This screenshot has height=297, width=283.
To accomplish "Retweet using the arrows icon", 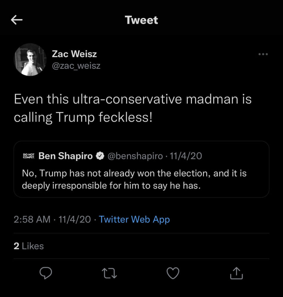I will pyautogui.click(x=109, y=273).
